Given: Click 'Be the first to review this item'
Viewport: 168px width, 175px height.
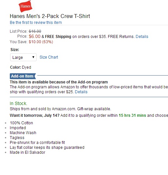Looking at the screenshot, I should [36, 23].
